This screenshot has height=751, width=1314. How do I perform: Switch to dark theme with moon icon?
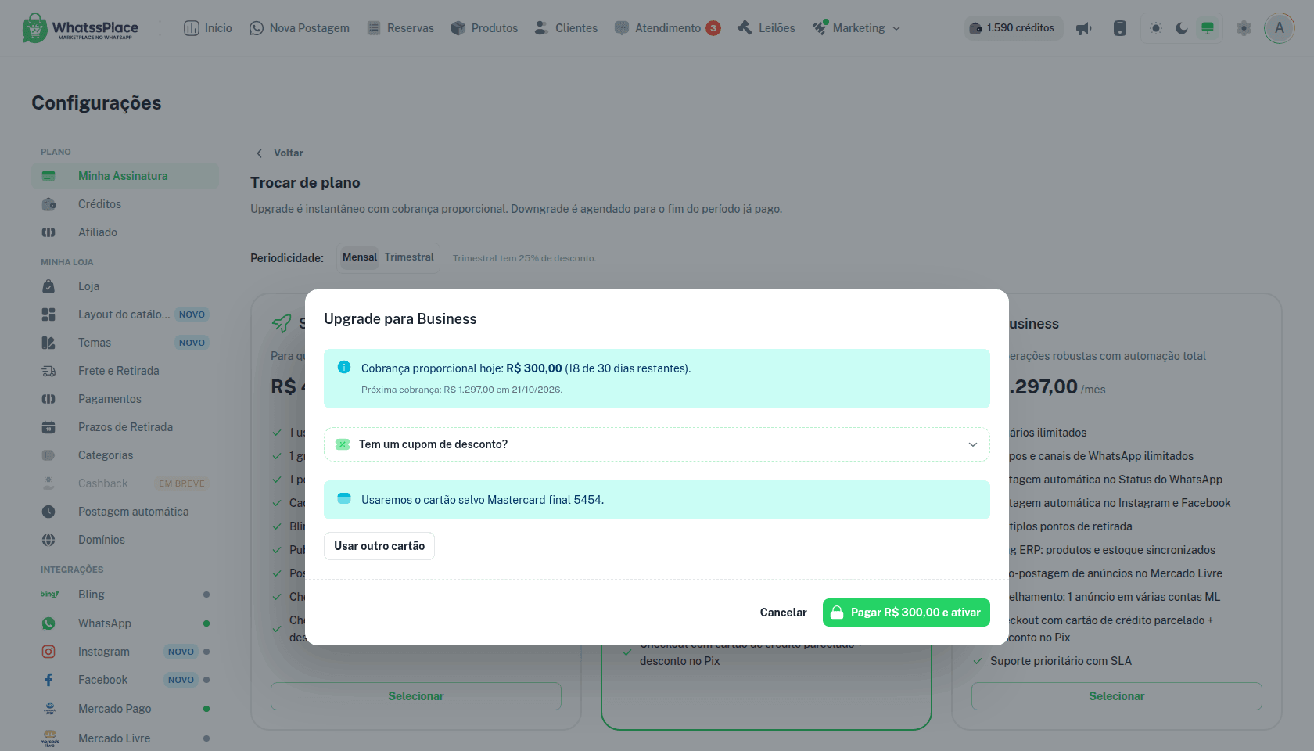click(1182, 28)
